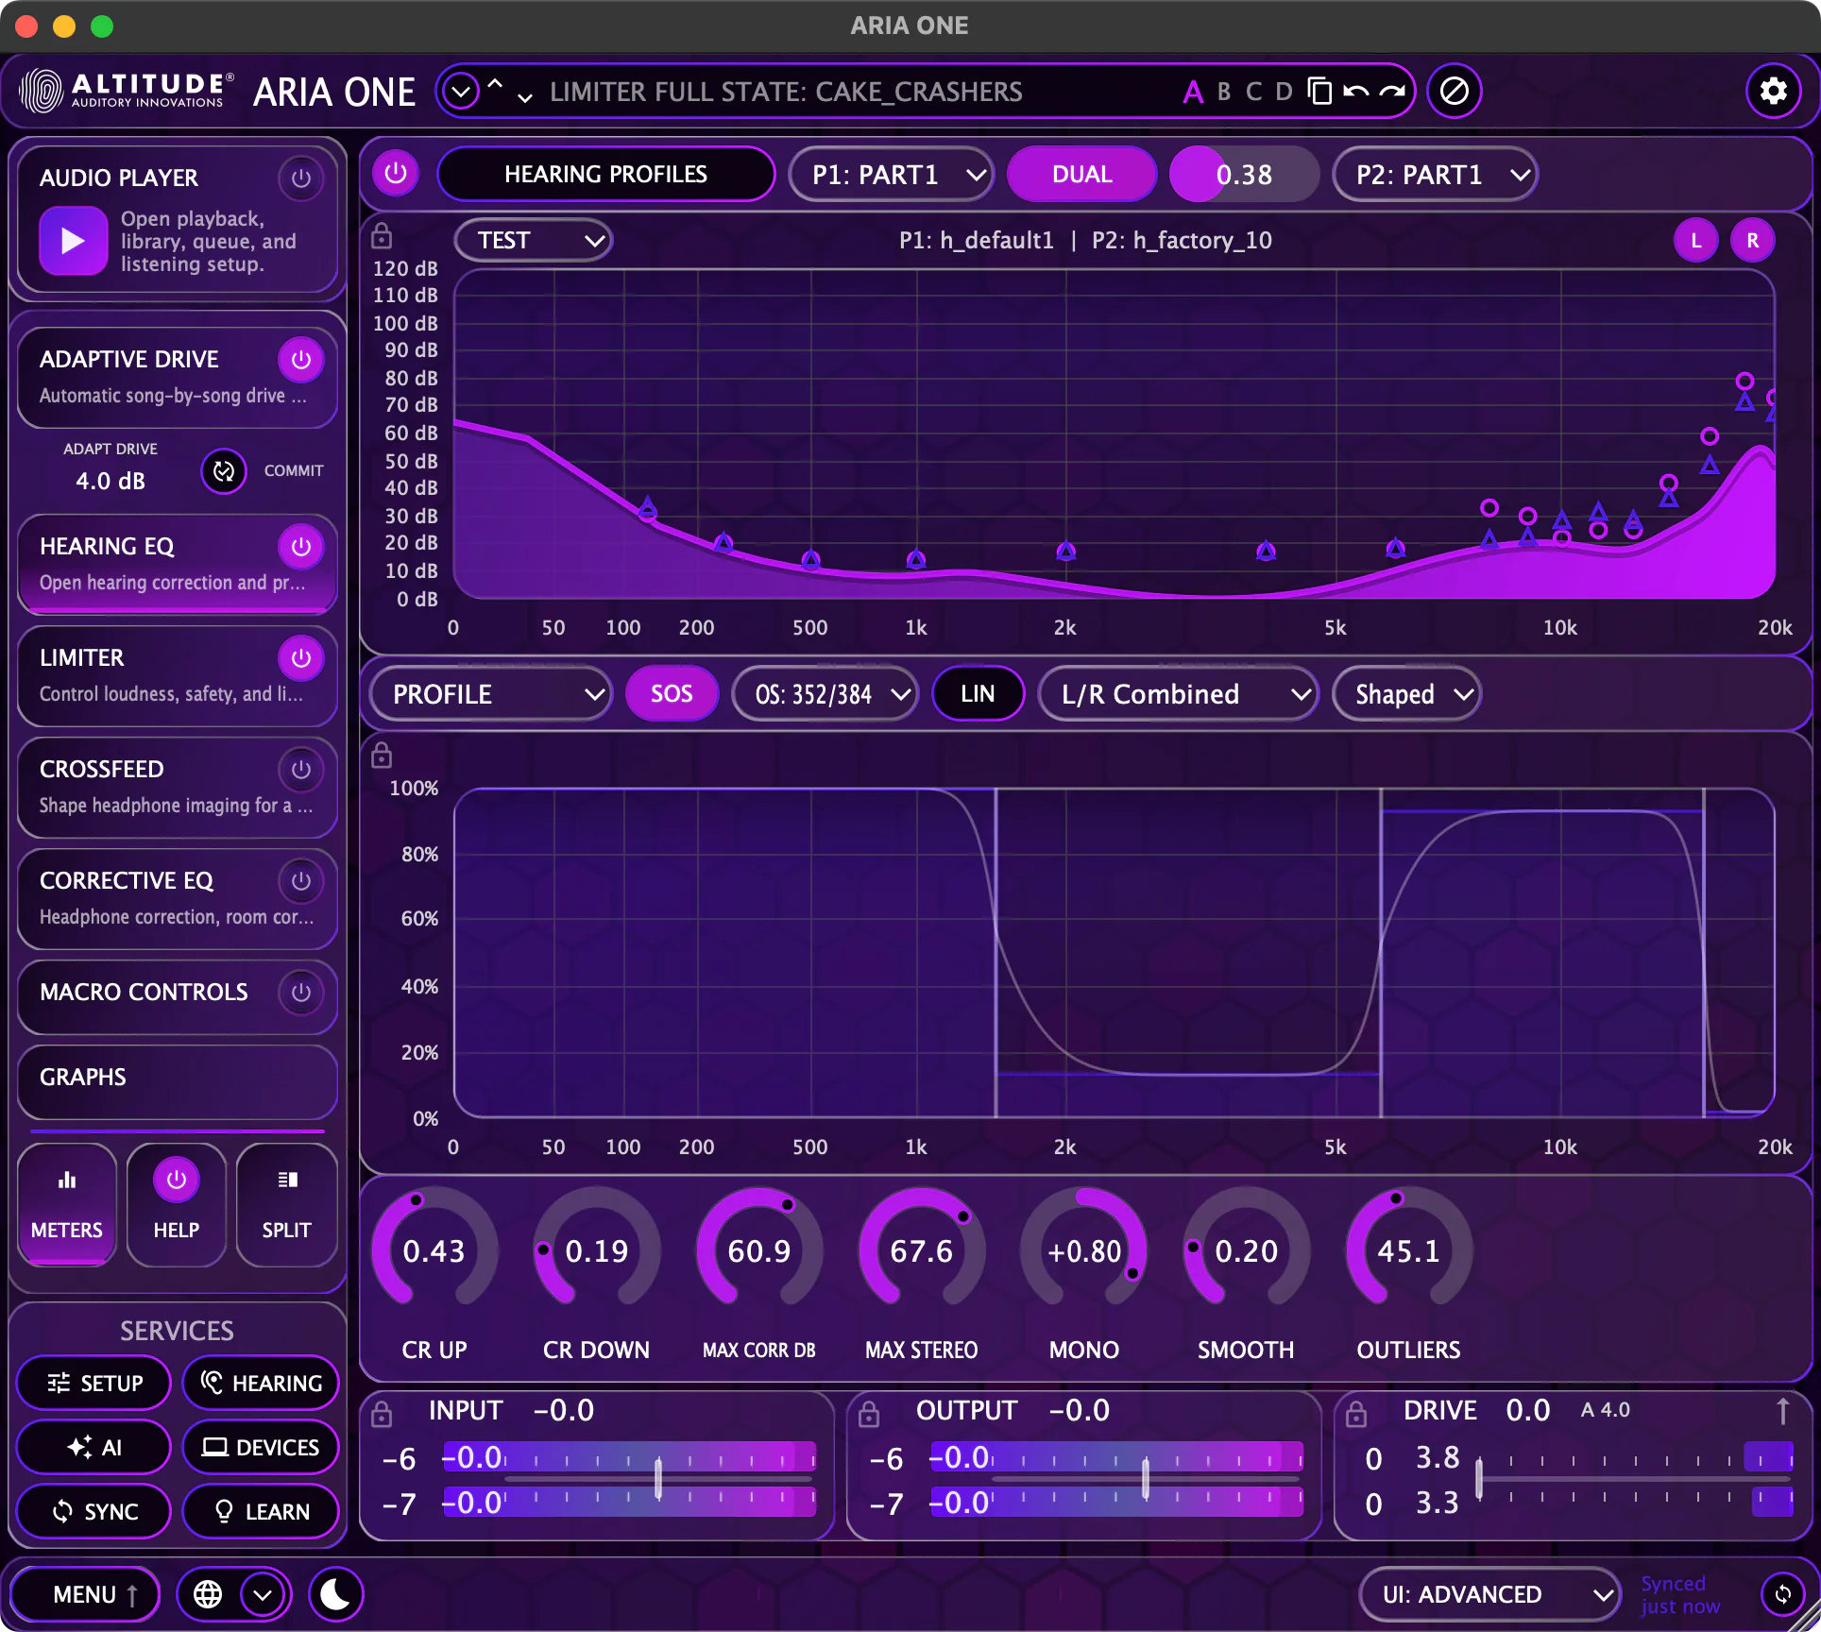
Task: Open the HEARING service
Action: tap(261, 1383)
